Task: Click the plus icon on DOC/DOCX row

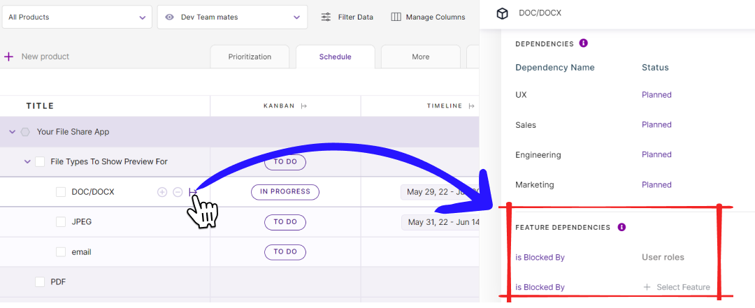Action: pos(162,192)
